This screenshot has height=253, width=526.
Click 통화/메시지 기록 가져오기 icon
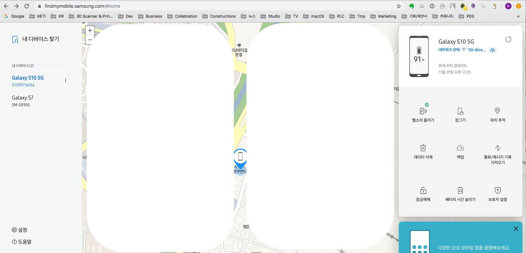498,148
